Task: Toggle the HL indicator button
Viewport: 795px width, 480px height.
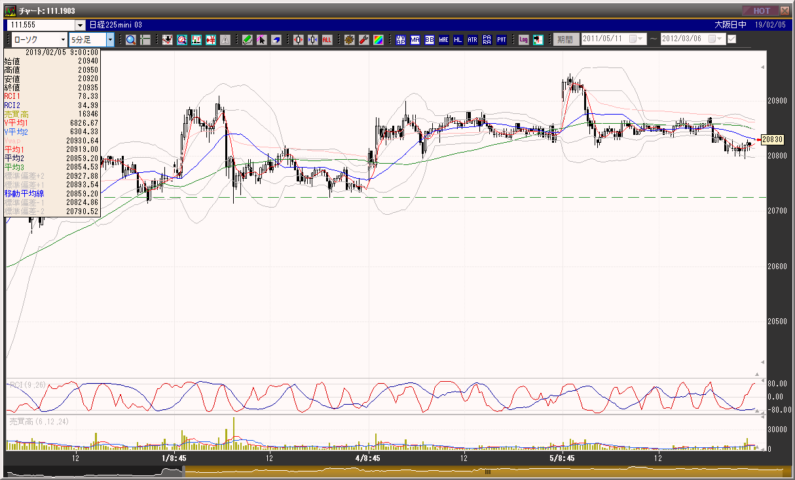Action: (x=458, y=40)
